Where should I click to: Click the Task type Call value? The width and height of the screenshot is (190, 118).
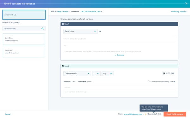[x=73, y=81]
